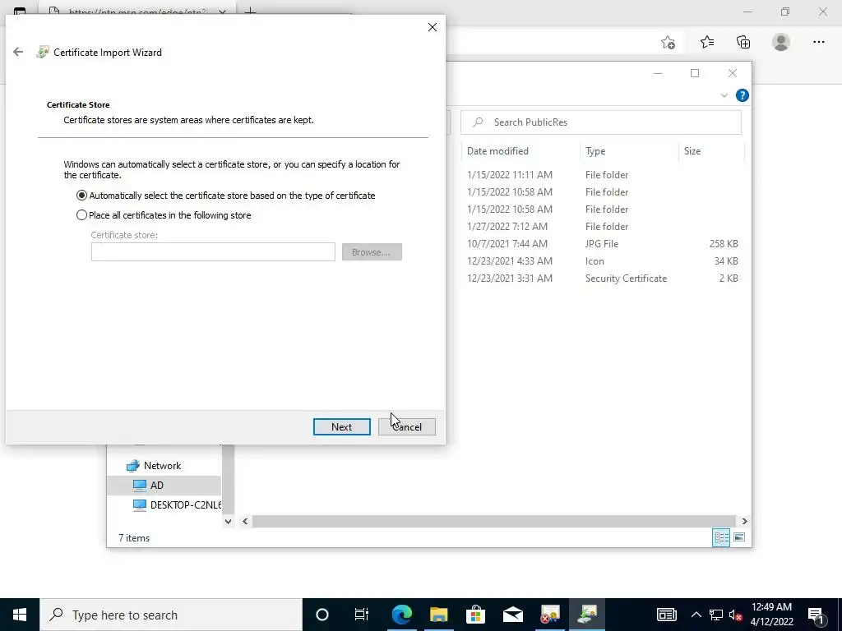Open File Explorer from taskbar
This screenshot has height=631, width=842.
439,615
